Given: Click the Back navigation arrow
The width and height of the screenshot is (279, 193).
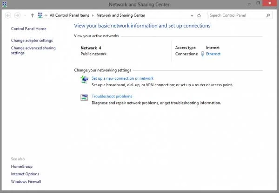Looking at the screenshot, I should tap(8, 15).
